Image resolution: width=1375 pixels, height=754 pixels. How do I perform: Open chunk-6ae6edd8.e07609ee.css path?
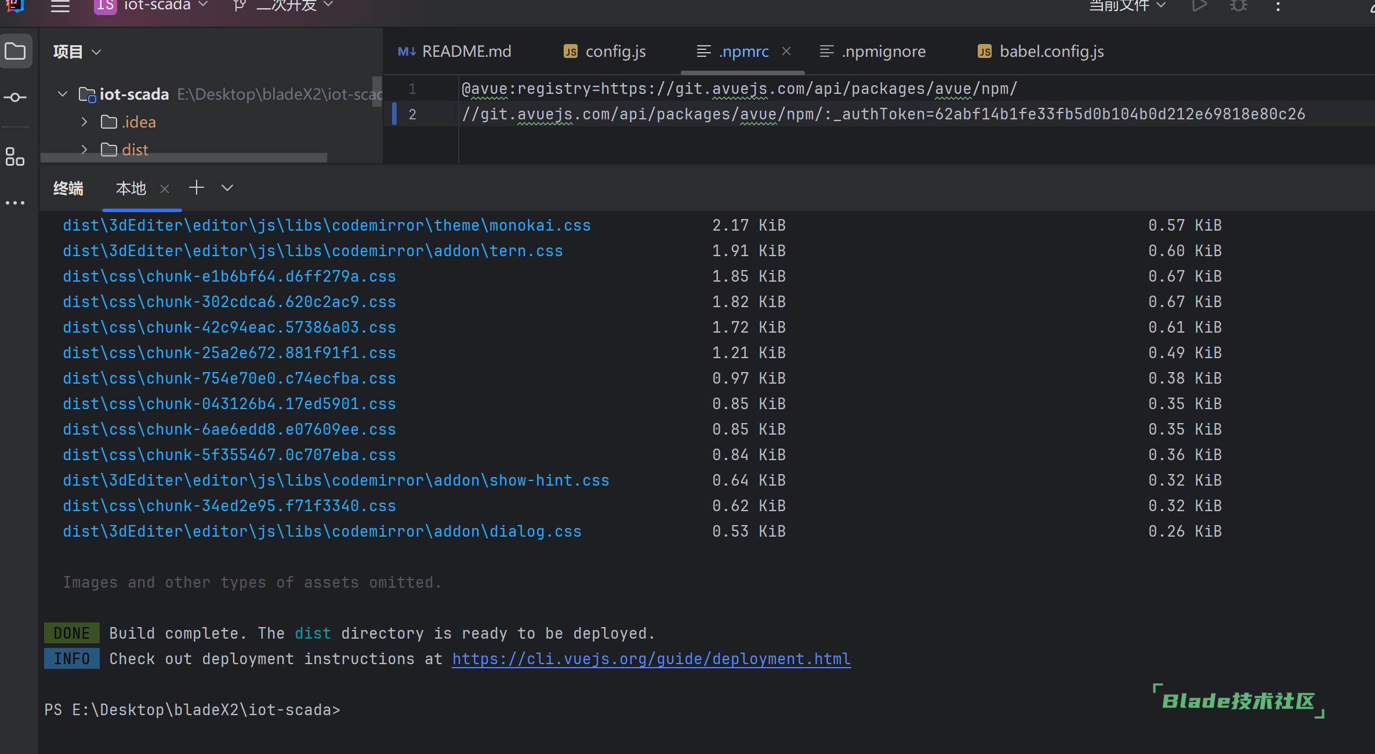[229, 429]
